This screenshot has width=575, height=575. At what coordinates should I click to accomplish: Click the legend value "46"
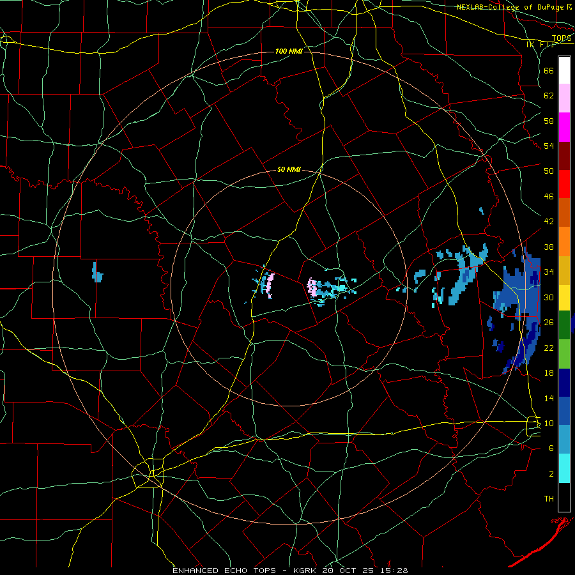point(549,197)
